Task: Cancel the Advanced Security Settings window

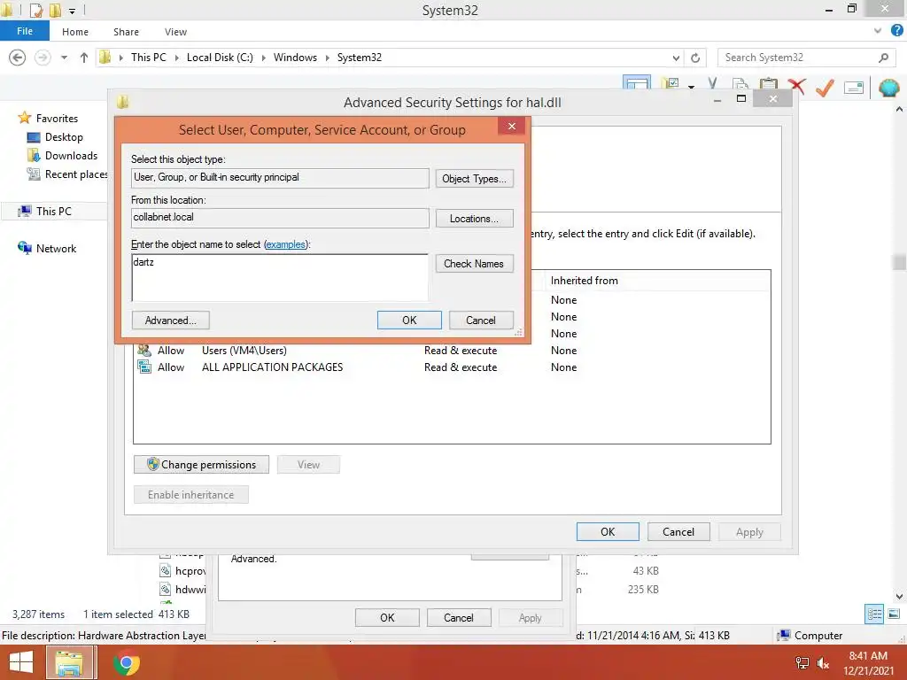Action: point(678,532)
